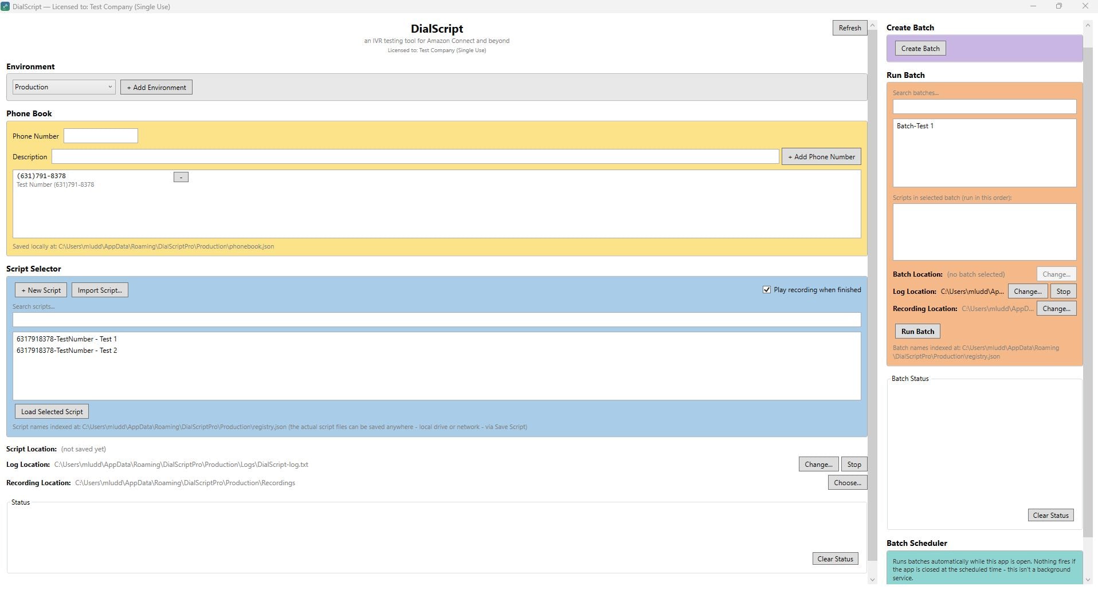Restore down the DialScript window

pos(1059,6)
